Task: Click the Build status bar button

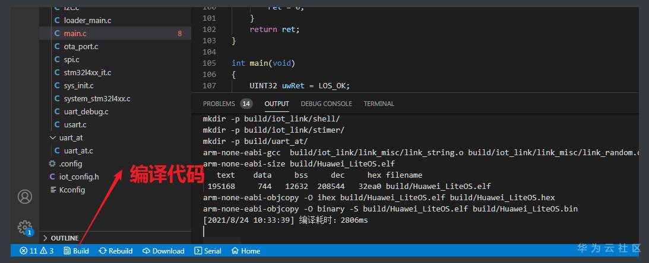Action: pos(77,251)
